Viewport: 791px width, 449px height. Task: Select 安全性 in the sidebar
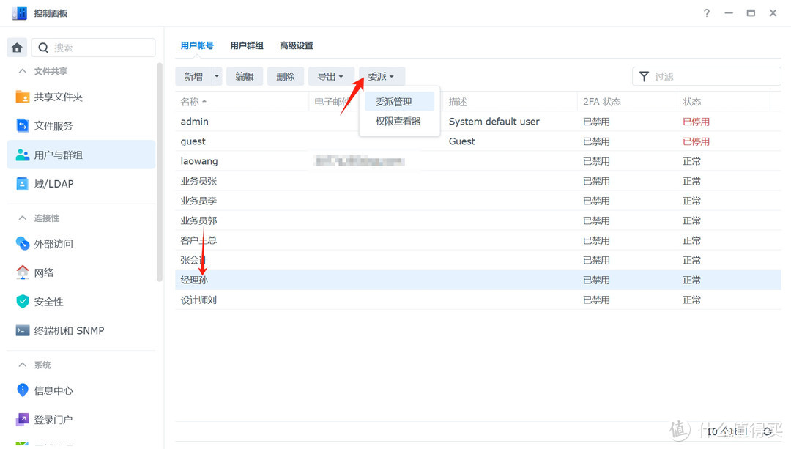53,301
